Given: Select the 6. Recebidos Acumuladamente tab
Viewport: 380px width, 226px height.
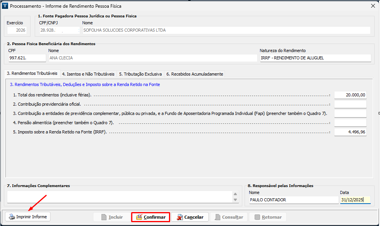Looking at the screenshot, I should [x=194, y=74].
